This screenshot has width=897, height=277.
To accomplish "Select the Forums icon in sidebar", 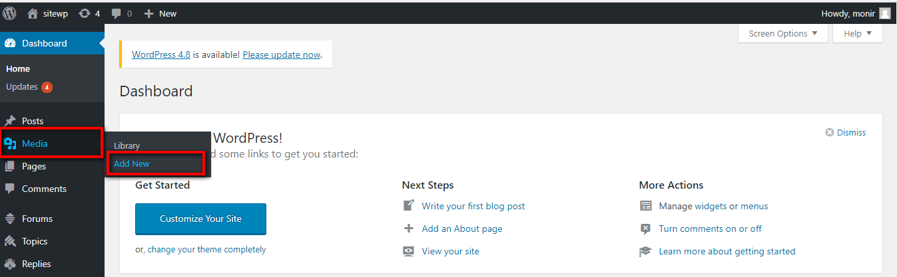I will 10,219.
